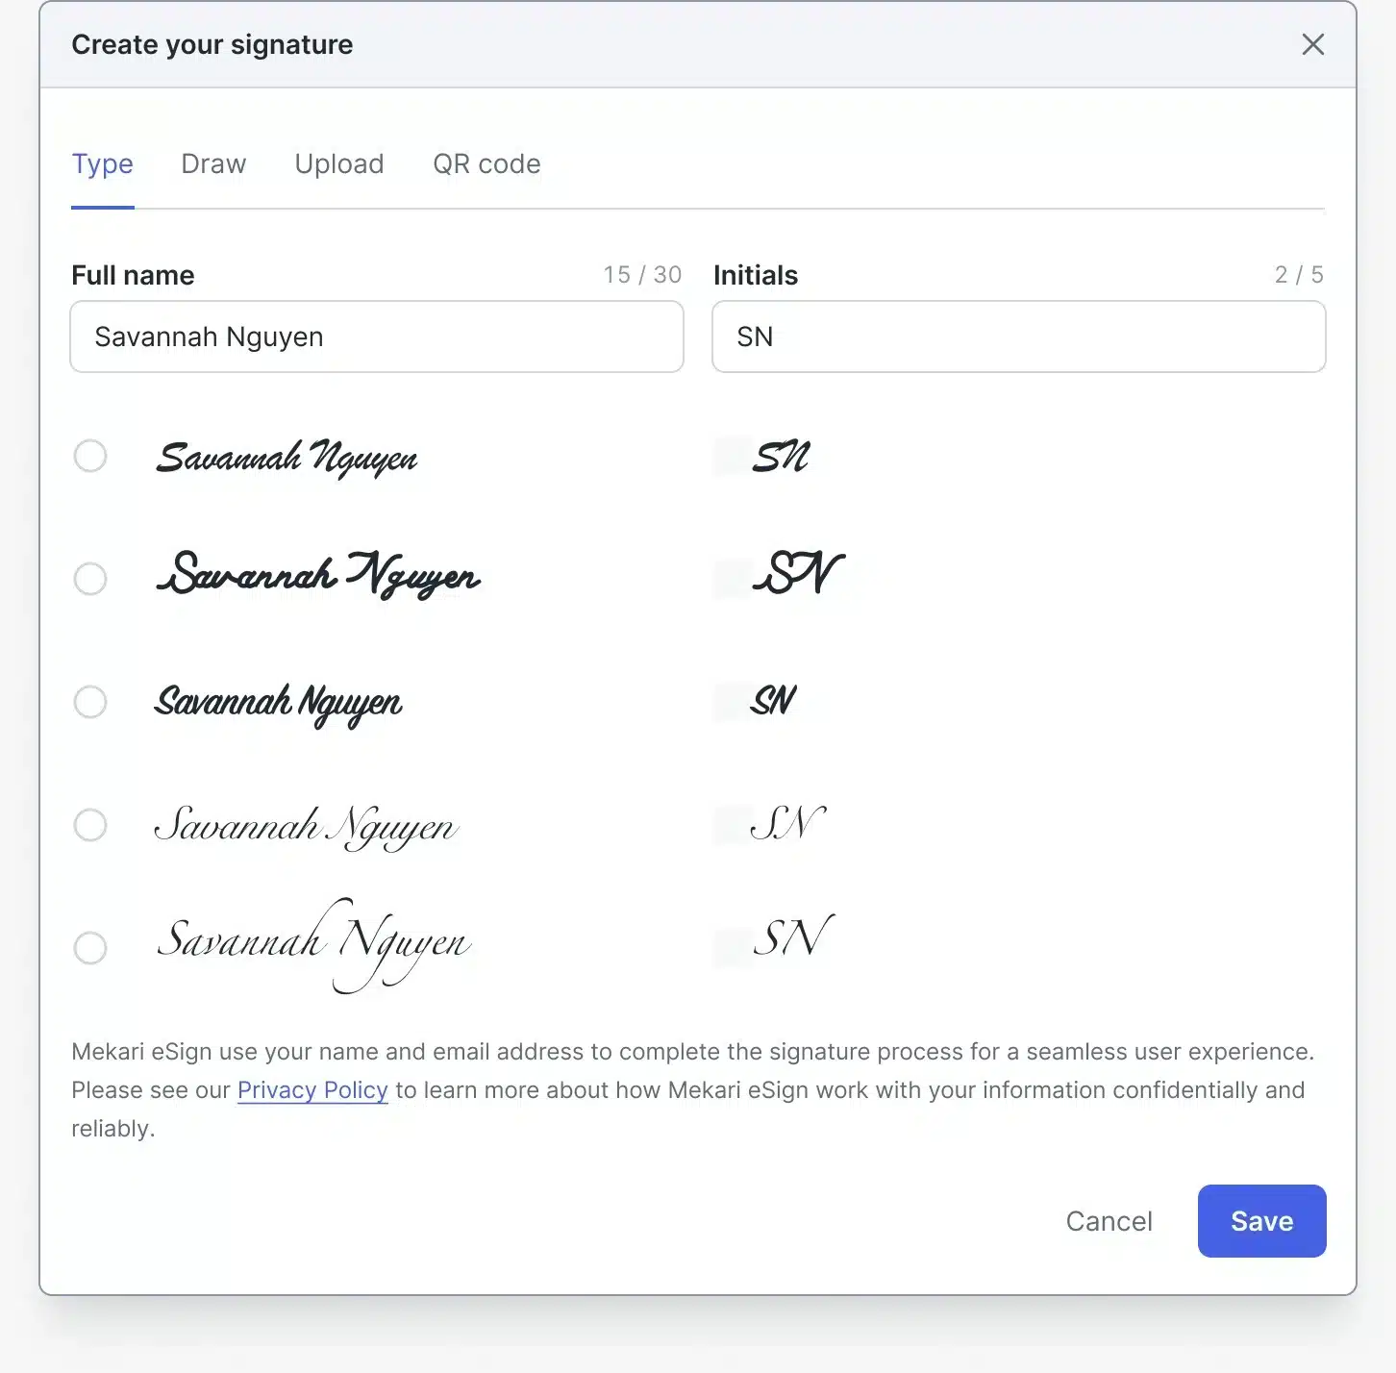The width and height of the screenshot is (1396, 1373).
Task: Switch to the Draw tab
Action: tap(212, 163)
